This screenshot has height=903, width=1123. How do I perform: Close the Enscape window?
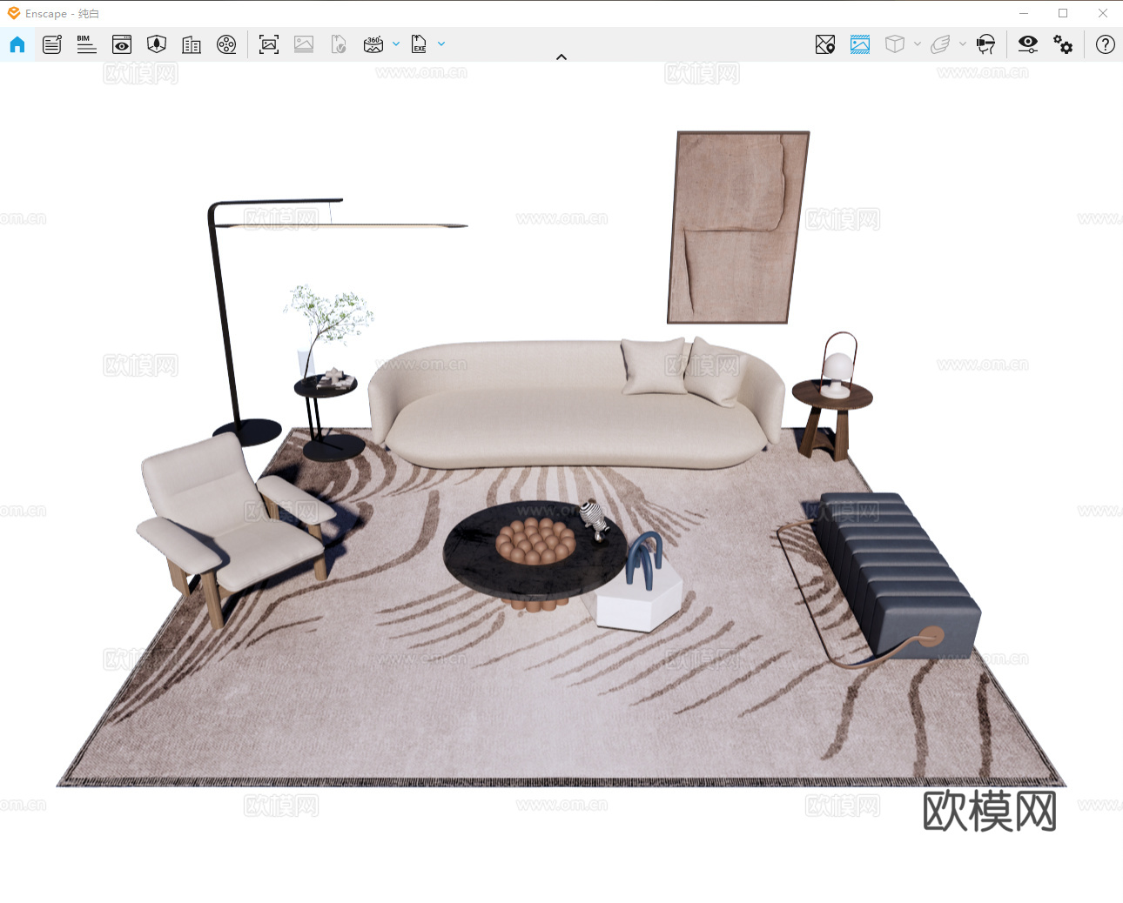click(1103, 13)
